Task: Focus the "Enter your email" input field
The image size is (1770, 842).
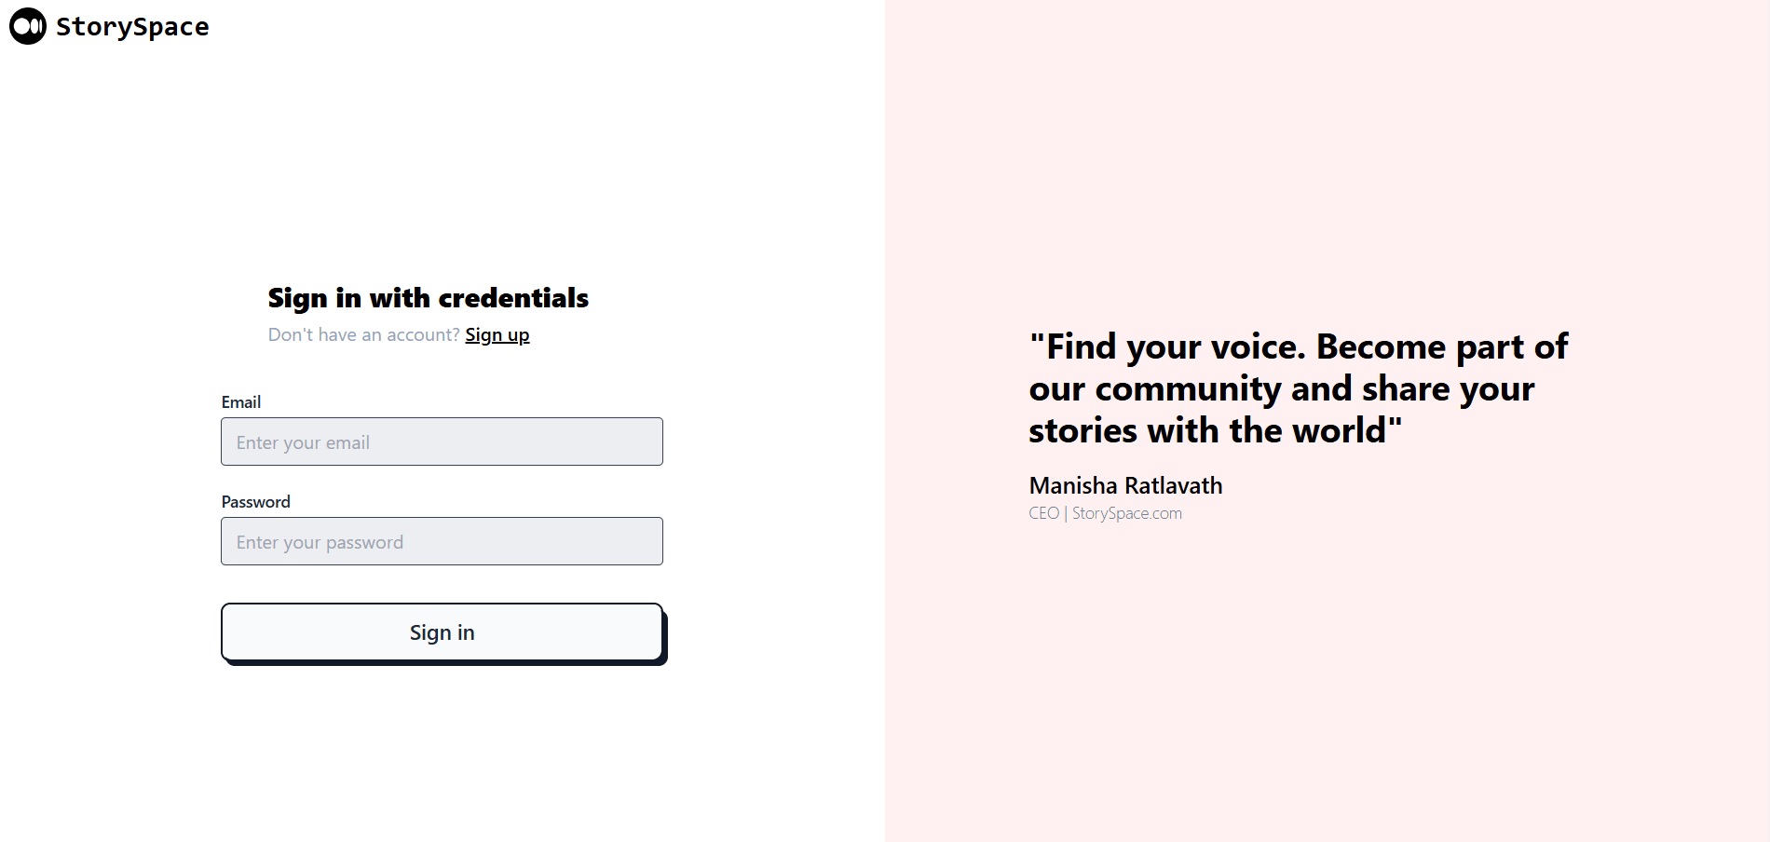Action: point(442,442)
